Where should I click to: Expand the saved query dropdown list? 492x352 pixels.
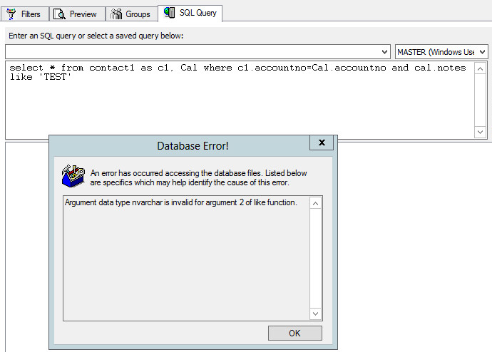(384, 52)
